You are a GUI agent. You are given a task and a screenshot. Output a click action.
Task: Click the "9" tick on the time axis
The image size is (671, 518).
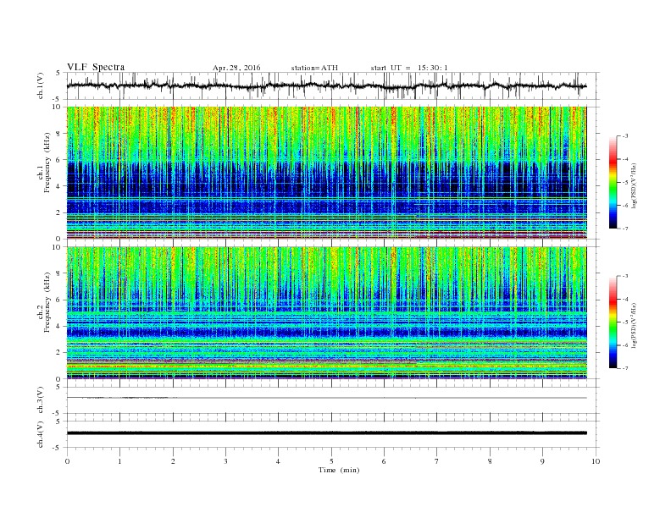(x=542, y=461)
